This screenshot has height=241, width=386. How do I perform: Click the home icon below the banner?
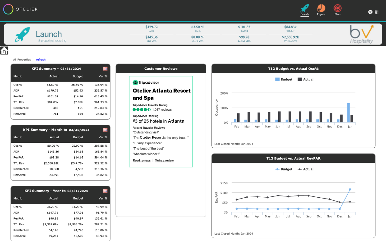(4, 51)
